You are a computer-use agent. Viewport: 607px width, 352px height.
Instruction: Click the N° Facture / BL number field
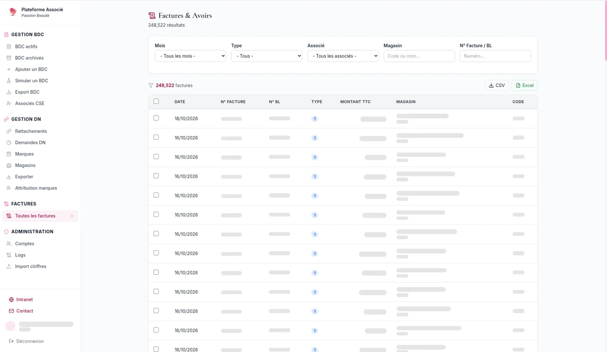pos(496,56)
